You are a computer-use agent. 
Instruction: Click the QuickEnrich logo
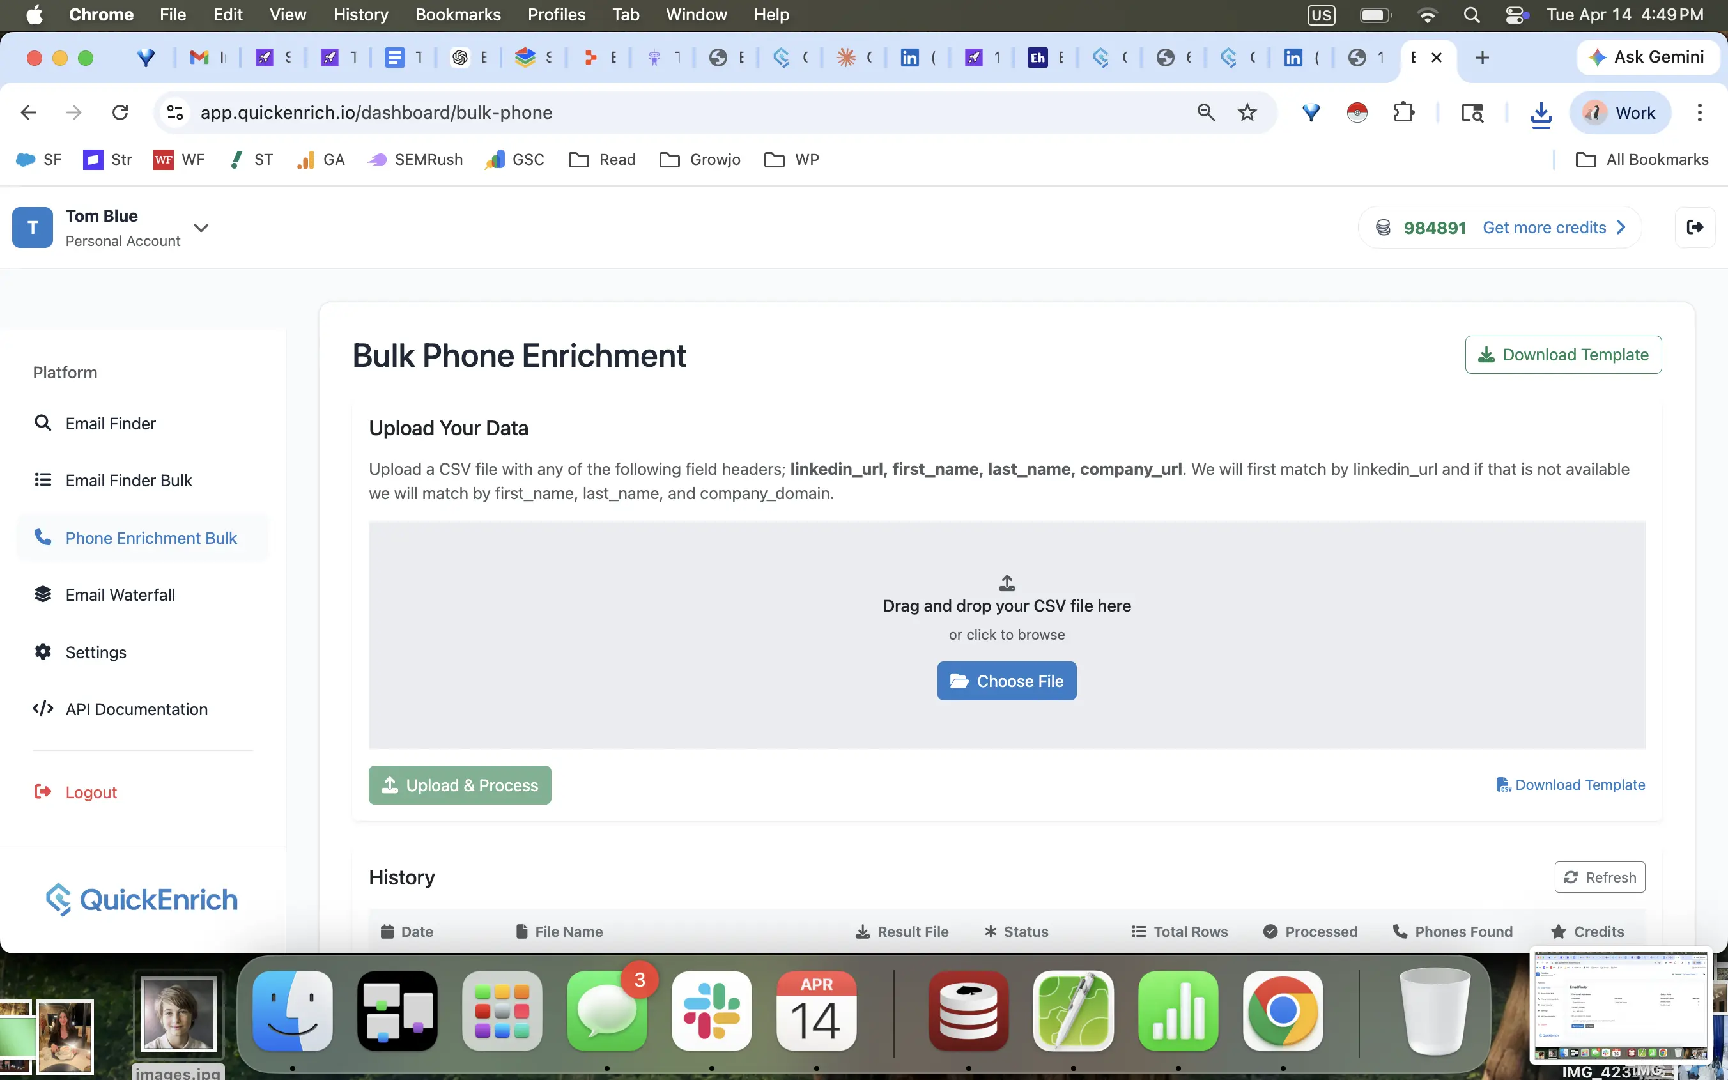point(142,900)
